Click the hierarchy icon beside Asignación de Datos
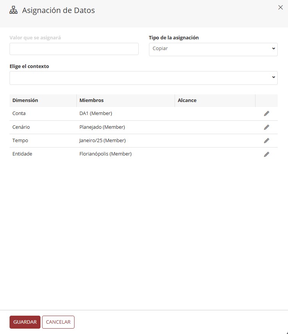The width and height of the screenshot is (288, 334). click(13, 10)
